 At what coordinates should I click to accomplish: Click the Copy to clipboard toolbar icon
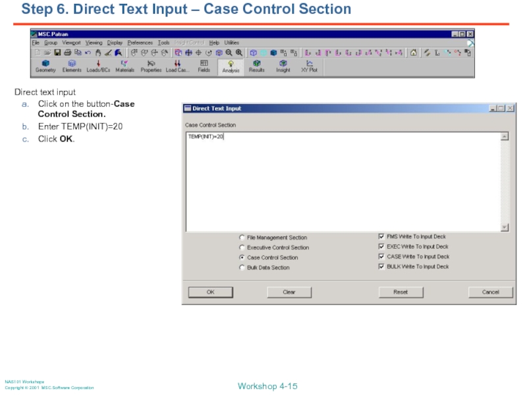(78, 53)
